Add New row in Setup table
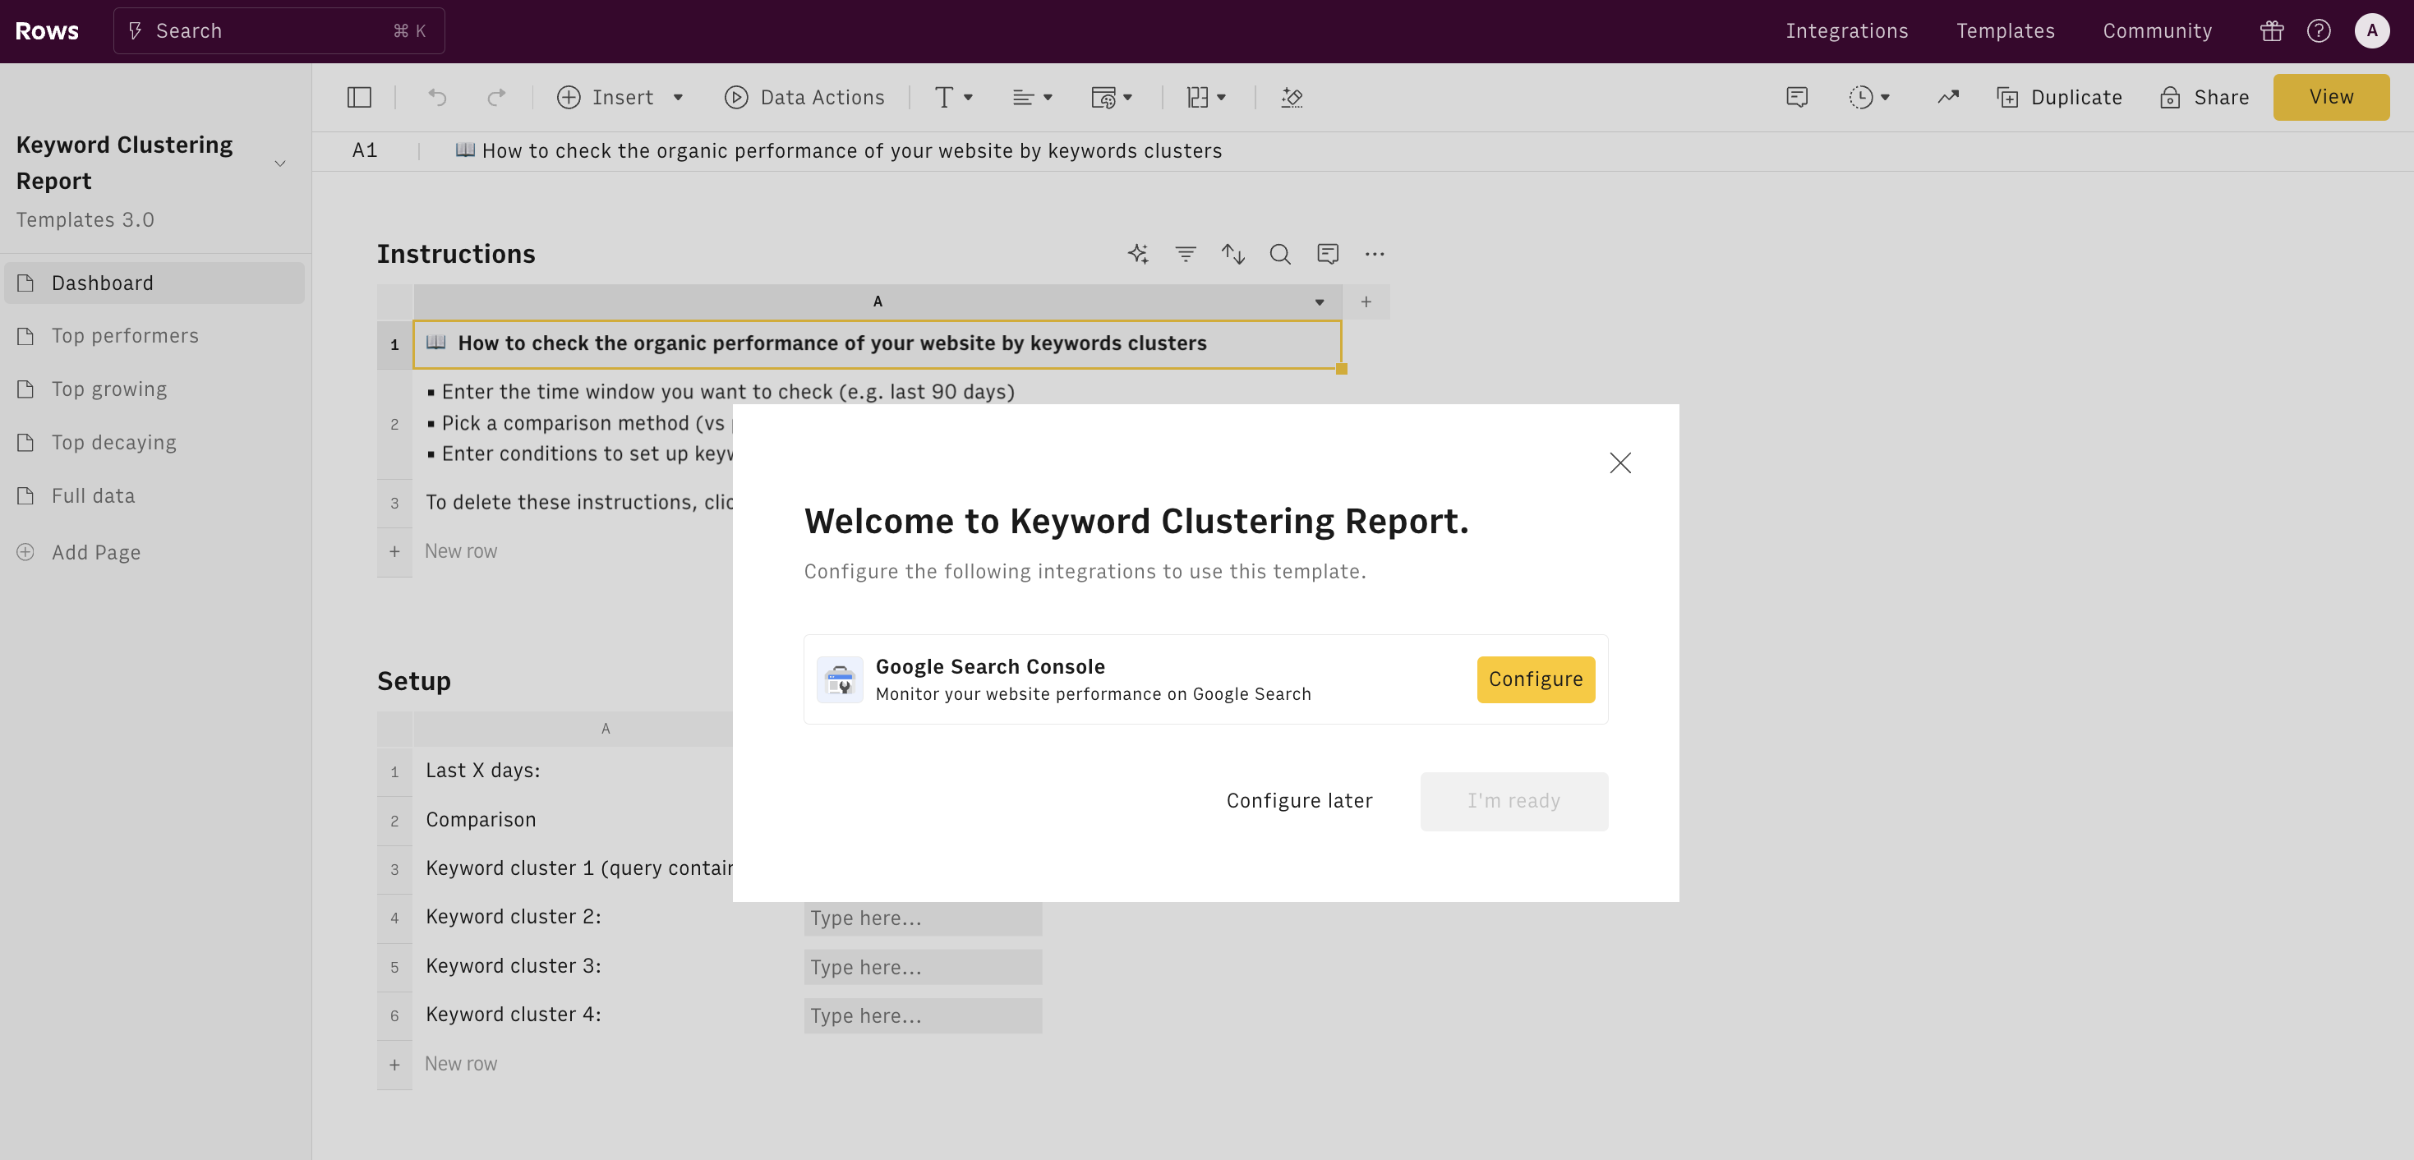 click(460, 1065)
